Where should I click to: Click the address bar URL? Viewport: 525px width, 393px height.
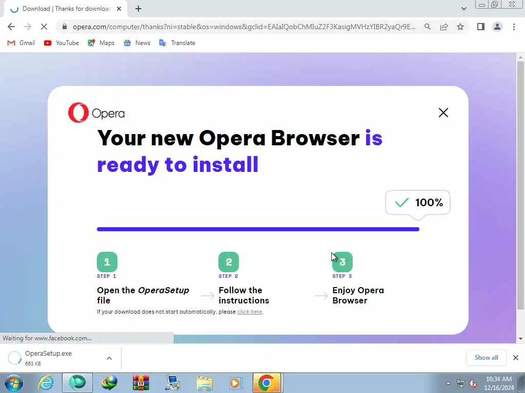pyautogui.click(x=244, y=27)
